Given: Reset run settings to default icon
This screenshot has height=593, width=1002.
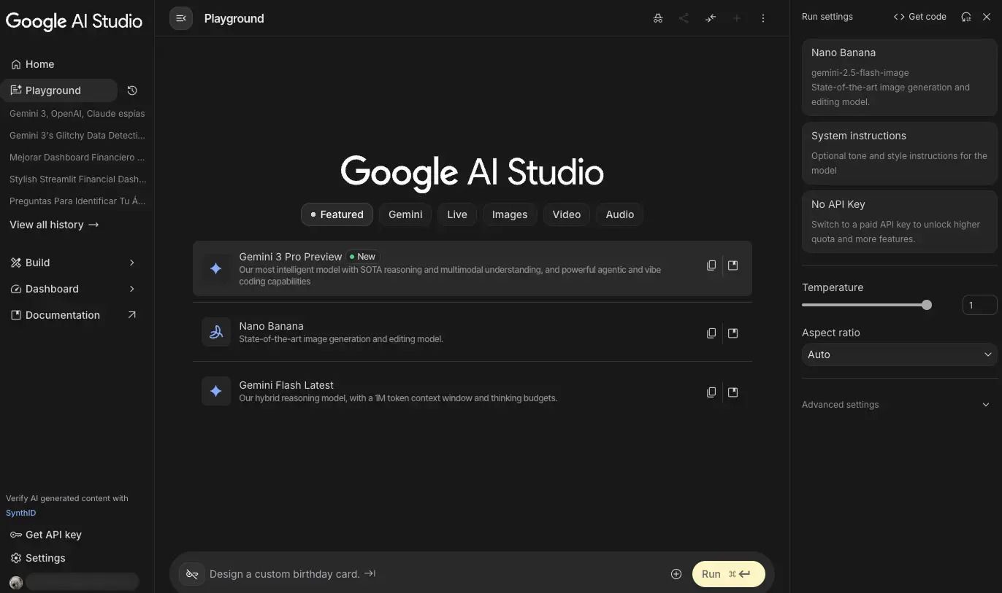Looking at the screenshot, I should pos(966,17).
